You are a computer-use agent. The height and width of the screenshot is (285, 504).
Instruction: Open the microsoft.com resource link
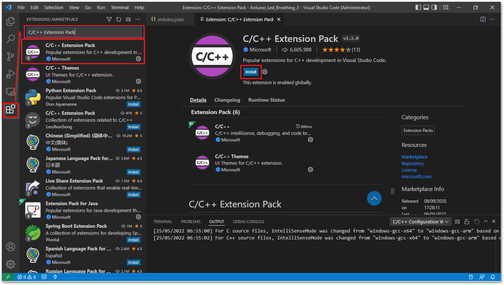coord(416,176)
